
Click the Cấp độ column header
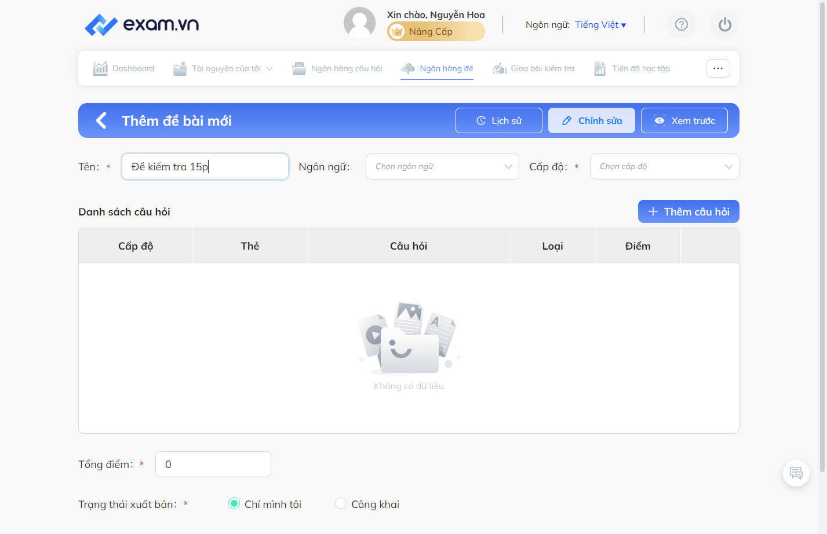136,246
